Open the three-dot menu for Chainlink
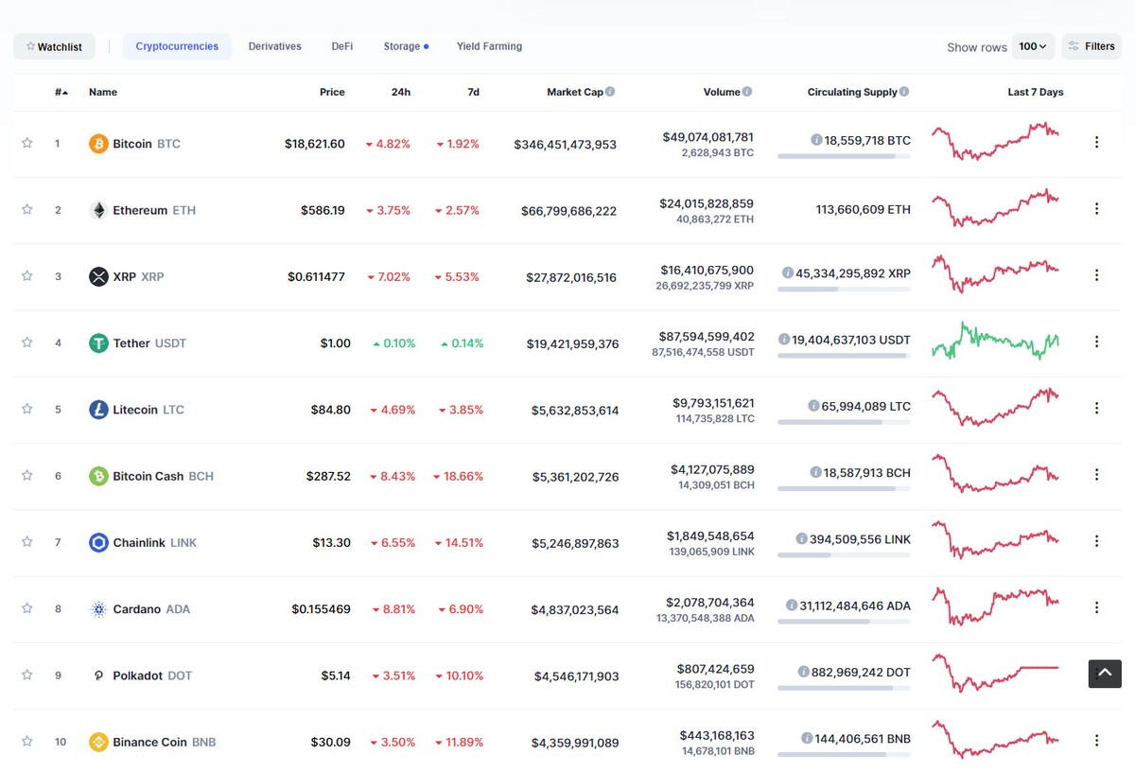1135x772 pixels. [x=1097, y=541]
